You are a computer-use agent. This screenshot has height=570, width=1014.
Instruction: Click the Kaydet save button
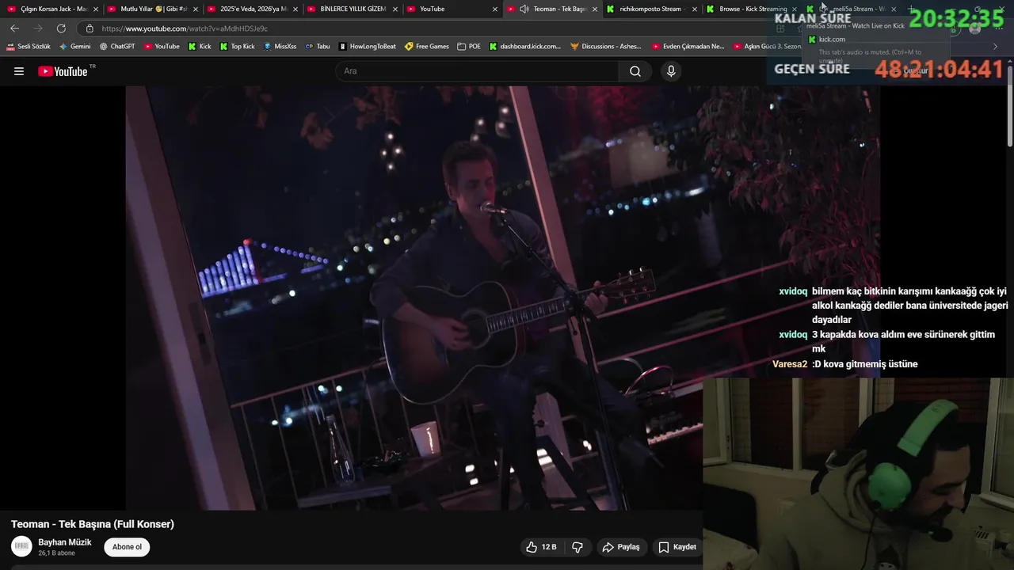[x=677, y=547]
